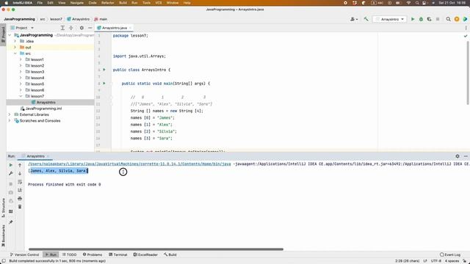The height and width of the screenshot is (264, 470).
Task: Open the Project panel gear options
Action: pyautogui.click(x=82, y=28)
